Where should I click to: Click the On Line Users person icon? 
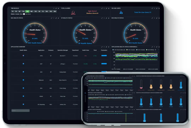[x=121, y=12]
